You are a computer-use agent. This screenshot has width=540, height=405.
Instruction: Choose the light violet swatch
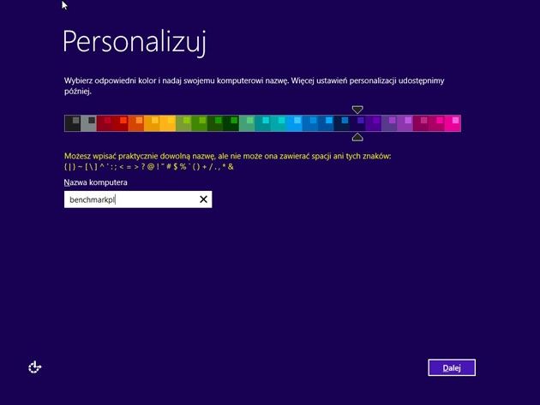click(405, 123)
